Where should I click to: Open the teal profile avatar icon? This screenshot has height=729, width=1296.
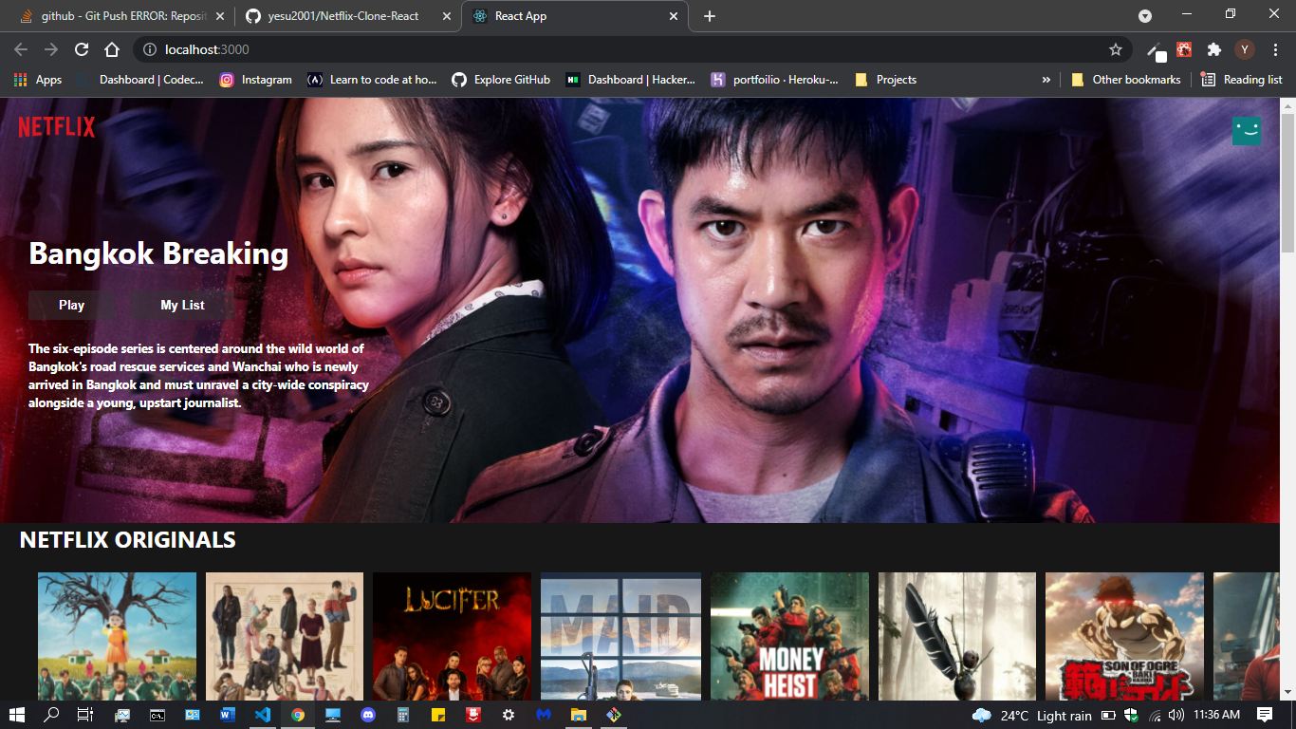coord(1246,131)
